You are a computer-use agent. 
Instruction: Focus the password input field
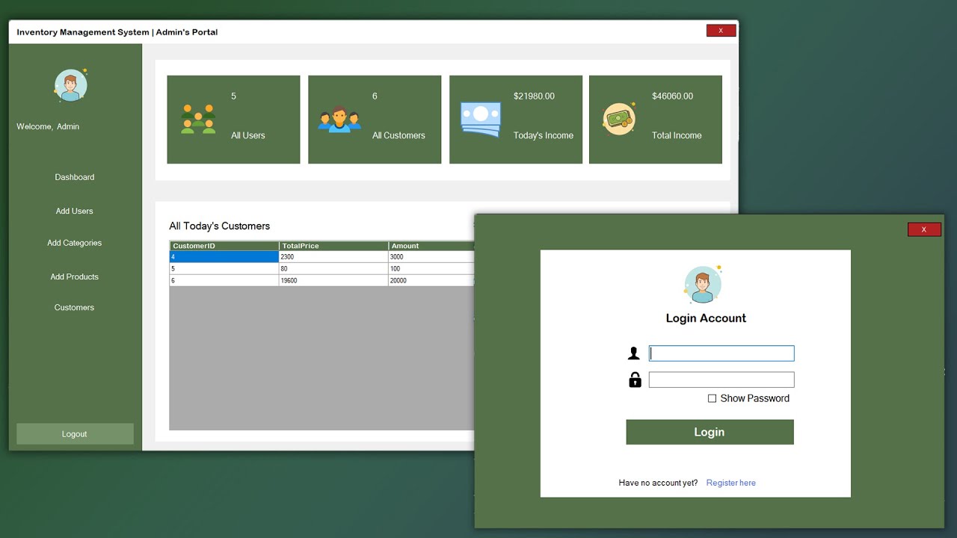coord(721,380)
